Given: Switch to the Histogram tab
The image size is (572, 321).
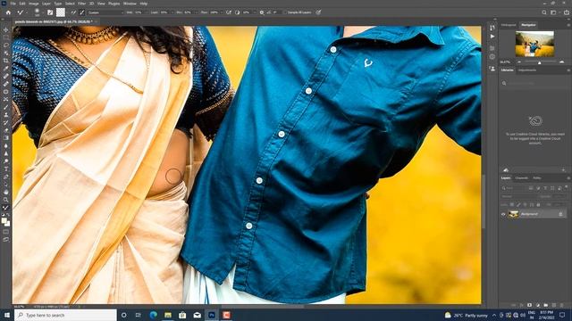Looking at the screenshot, I should pyautogui.click(x=509, y=25).
